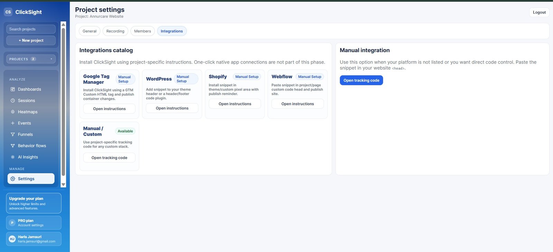Click the Manual integration heading

[365, 50]
